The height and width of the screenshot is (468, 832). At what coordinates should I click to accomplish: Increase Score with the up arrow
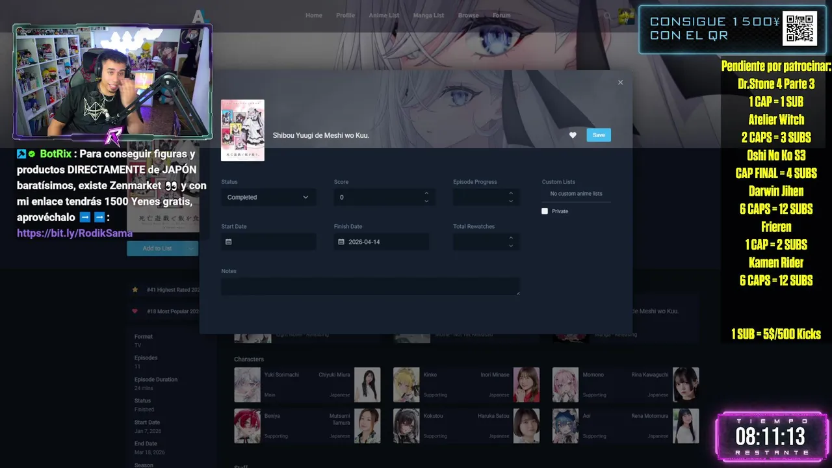click(426, 193)
